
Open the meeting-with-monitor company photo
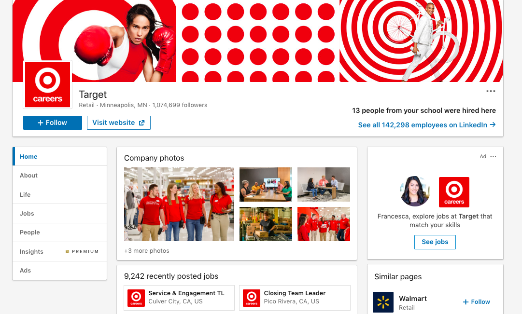tap(266, 184)
